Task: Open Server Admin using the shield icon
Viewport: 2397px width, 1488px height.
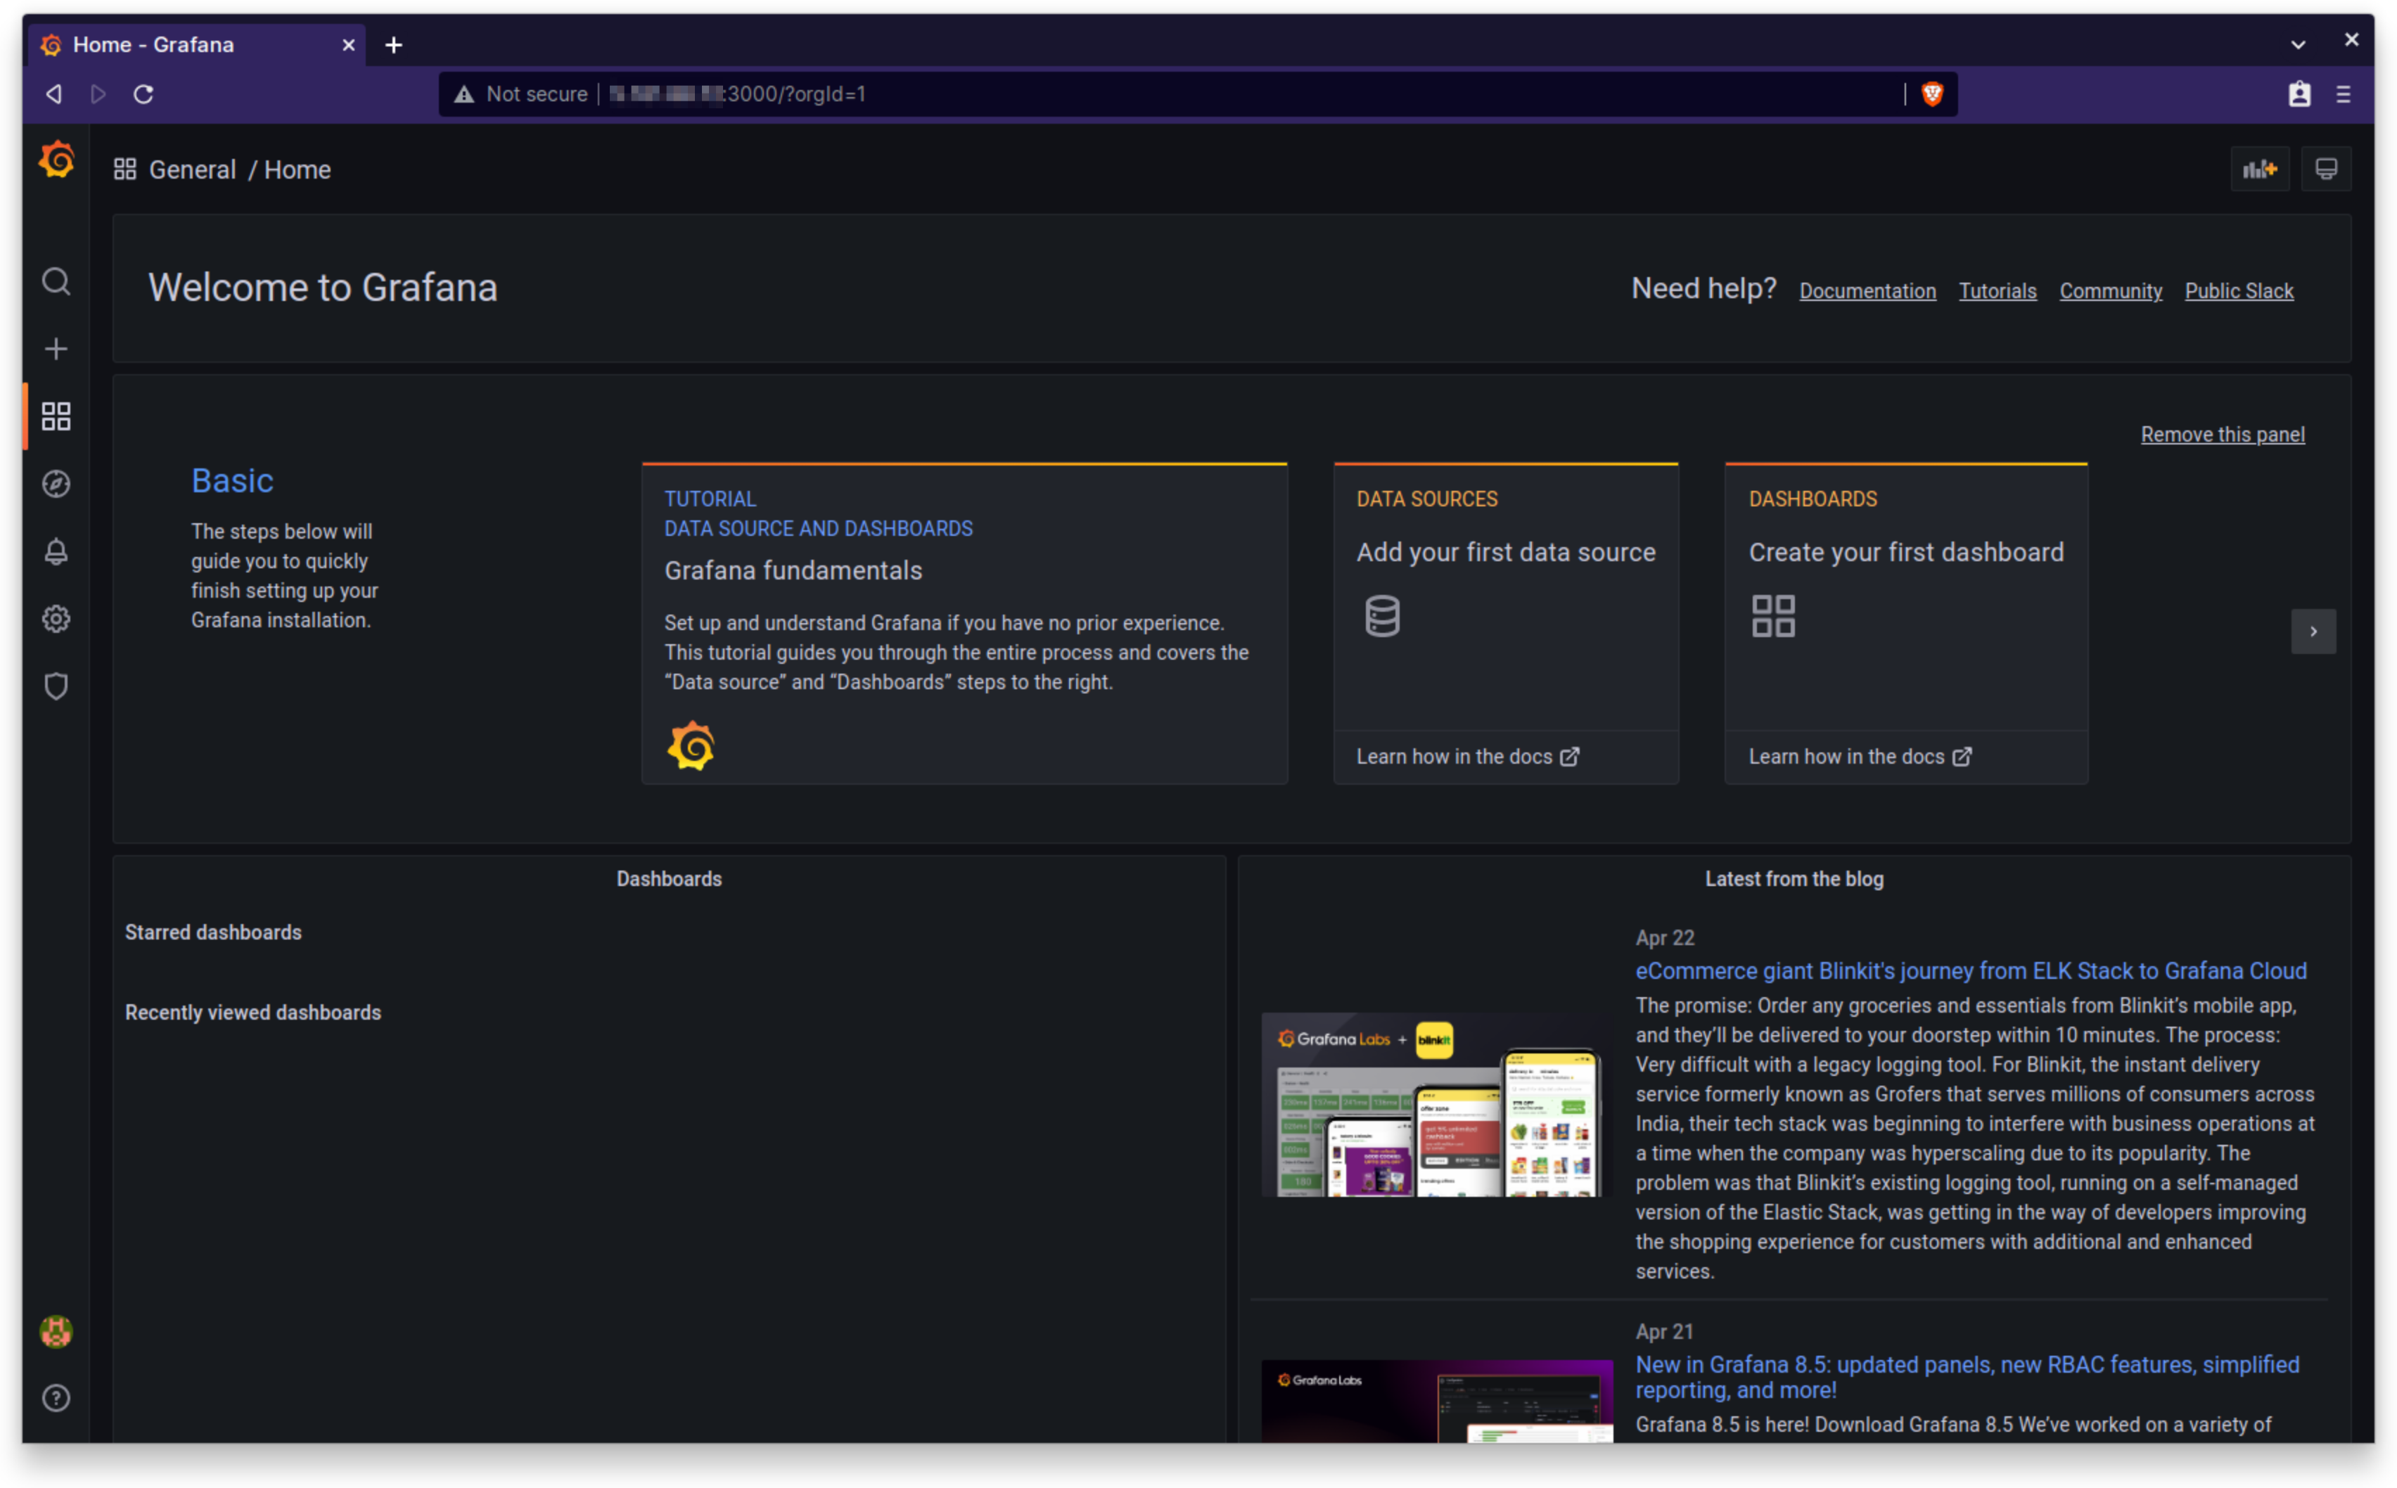Action: (x=55, y=686)
